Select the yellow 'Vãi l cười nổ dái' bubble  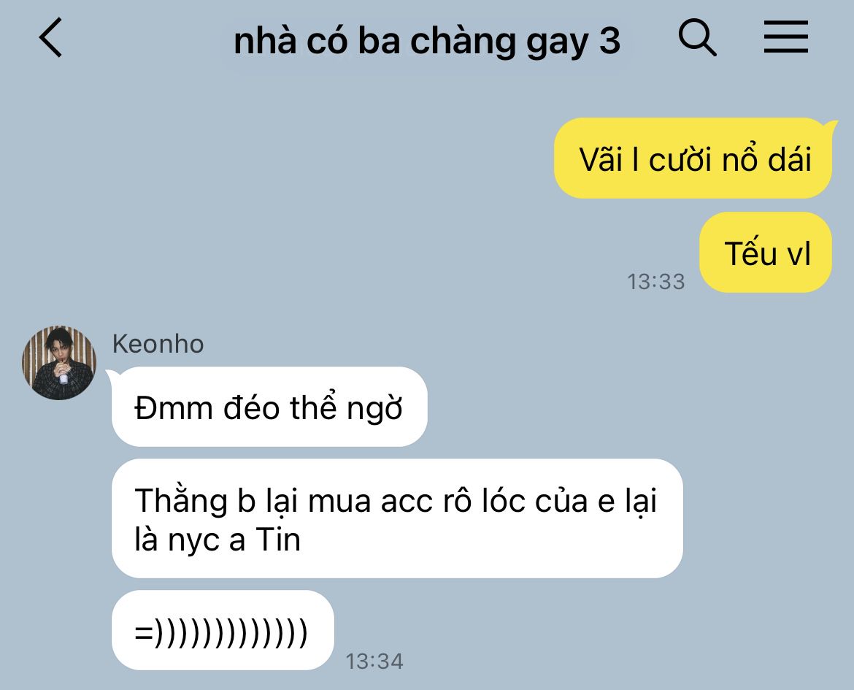(693, 158)
